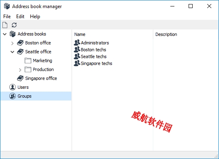Open the Edit menu

pos(20,17)
